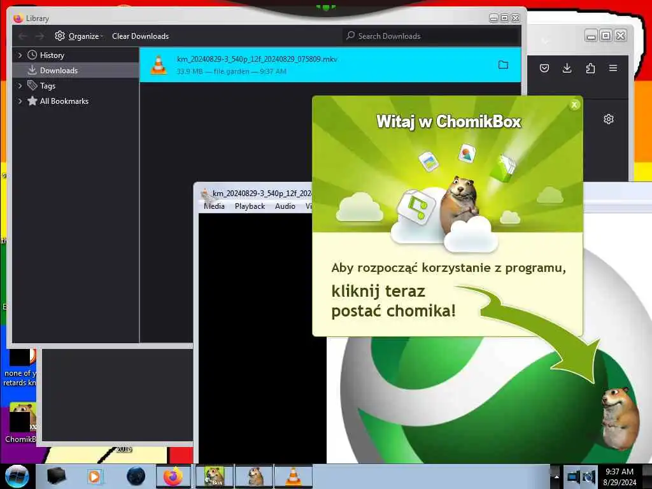The height and width of the screenshot is (489, 652).
Task: Click Clear Downloads button
Action: 140,36
